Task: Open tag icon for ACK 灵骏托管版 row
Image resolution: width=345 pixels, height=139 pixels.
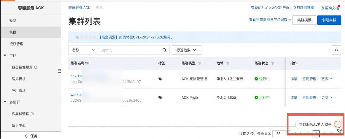Action: click(x=160, y=79)
